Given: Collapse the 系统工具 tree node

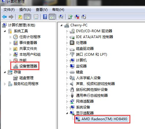Looking at the screenshot, I should click(x=5, y=31).
